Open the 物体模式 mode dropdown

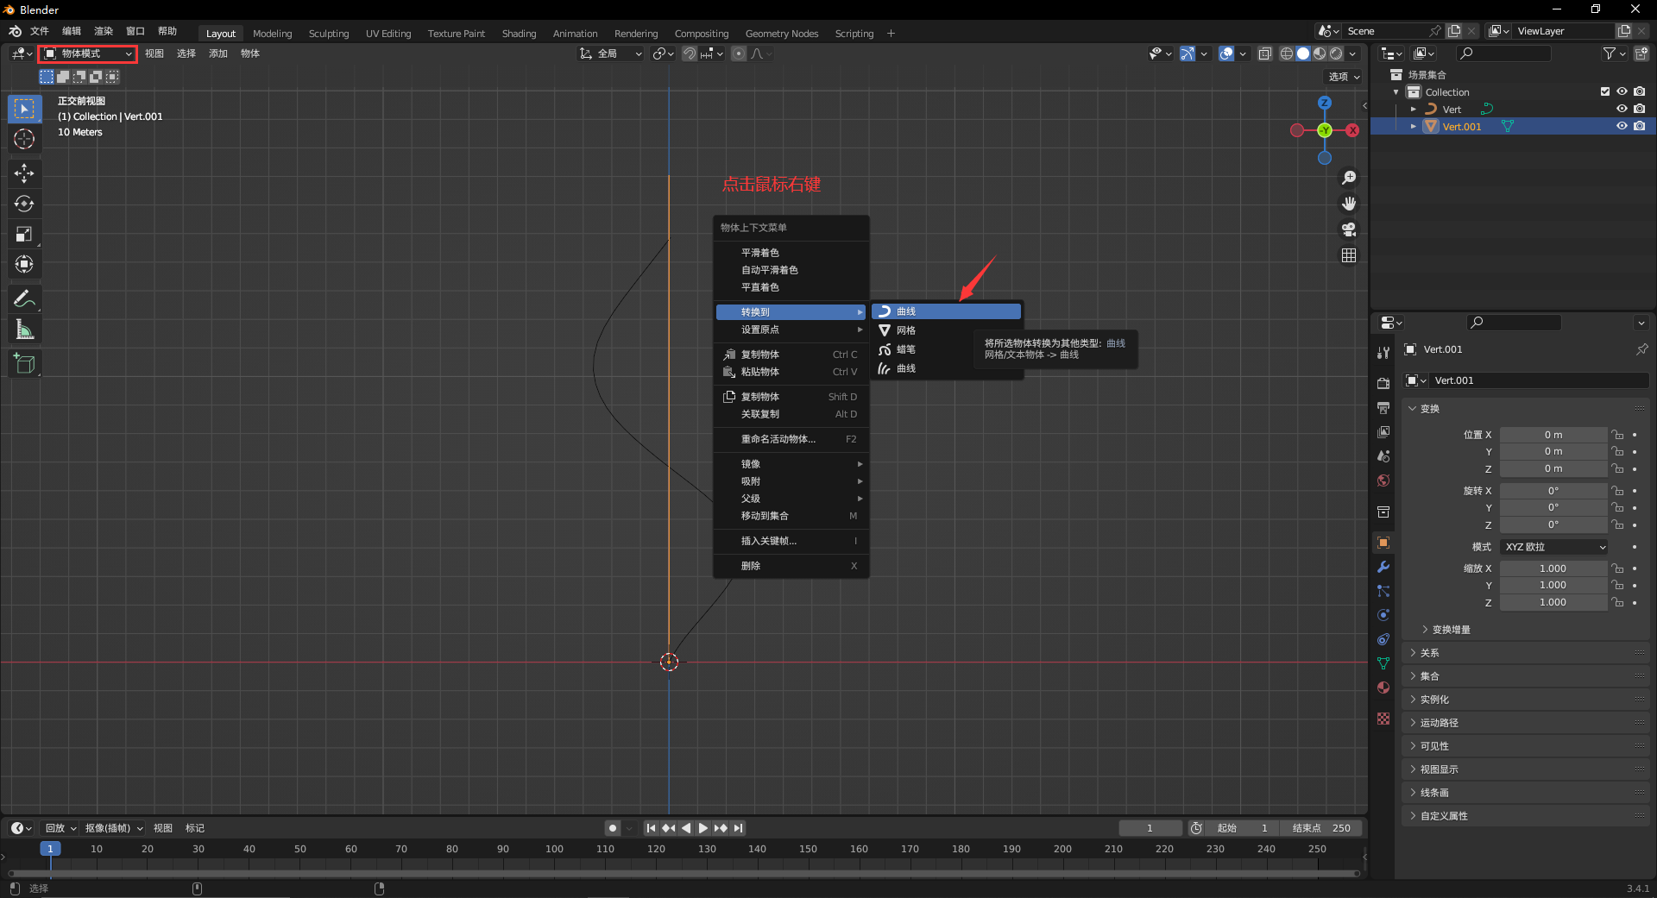pos(88,53)
